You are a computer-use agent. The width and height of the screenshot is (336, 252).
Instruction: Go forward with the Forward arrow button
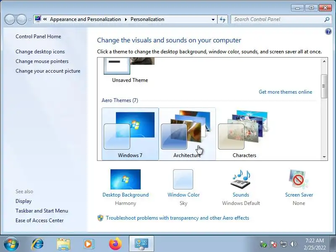pos(22,19)
